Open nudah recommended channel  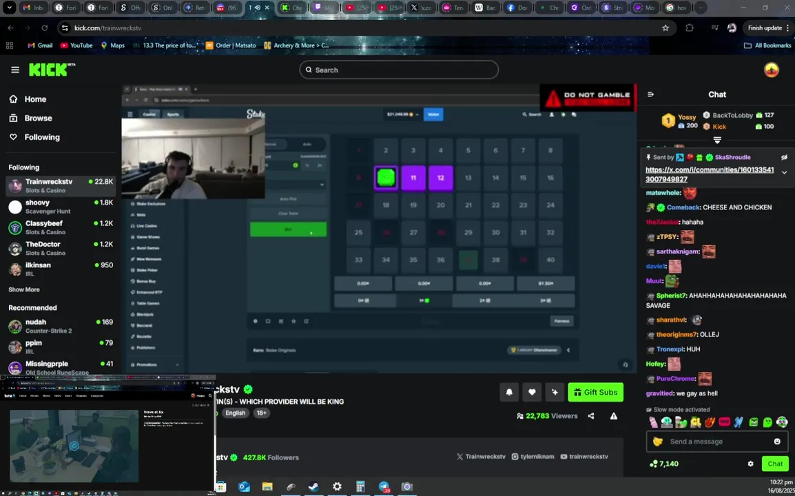tap(61, 326)
